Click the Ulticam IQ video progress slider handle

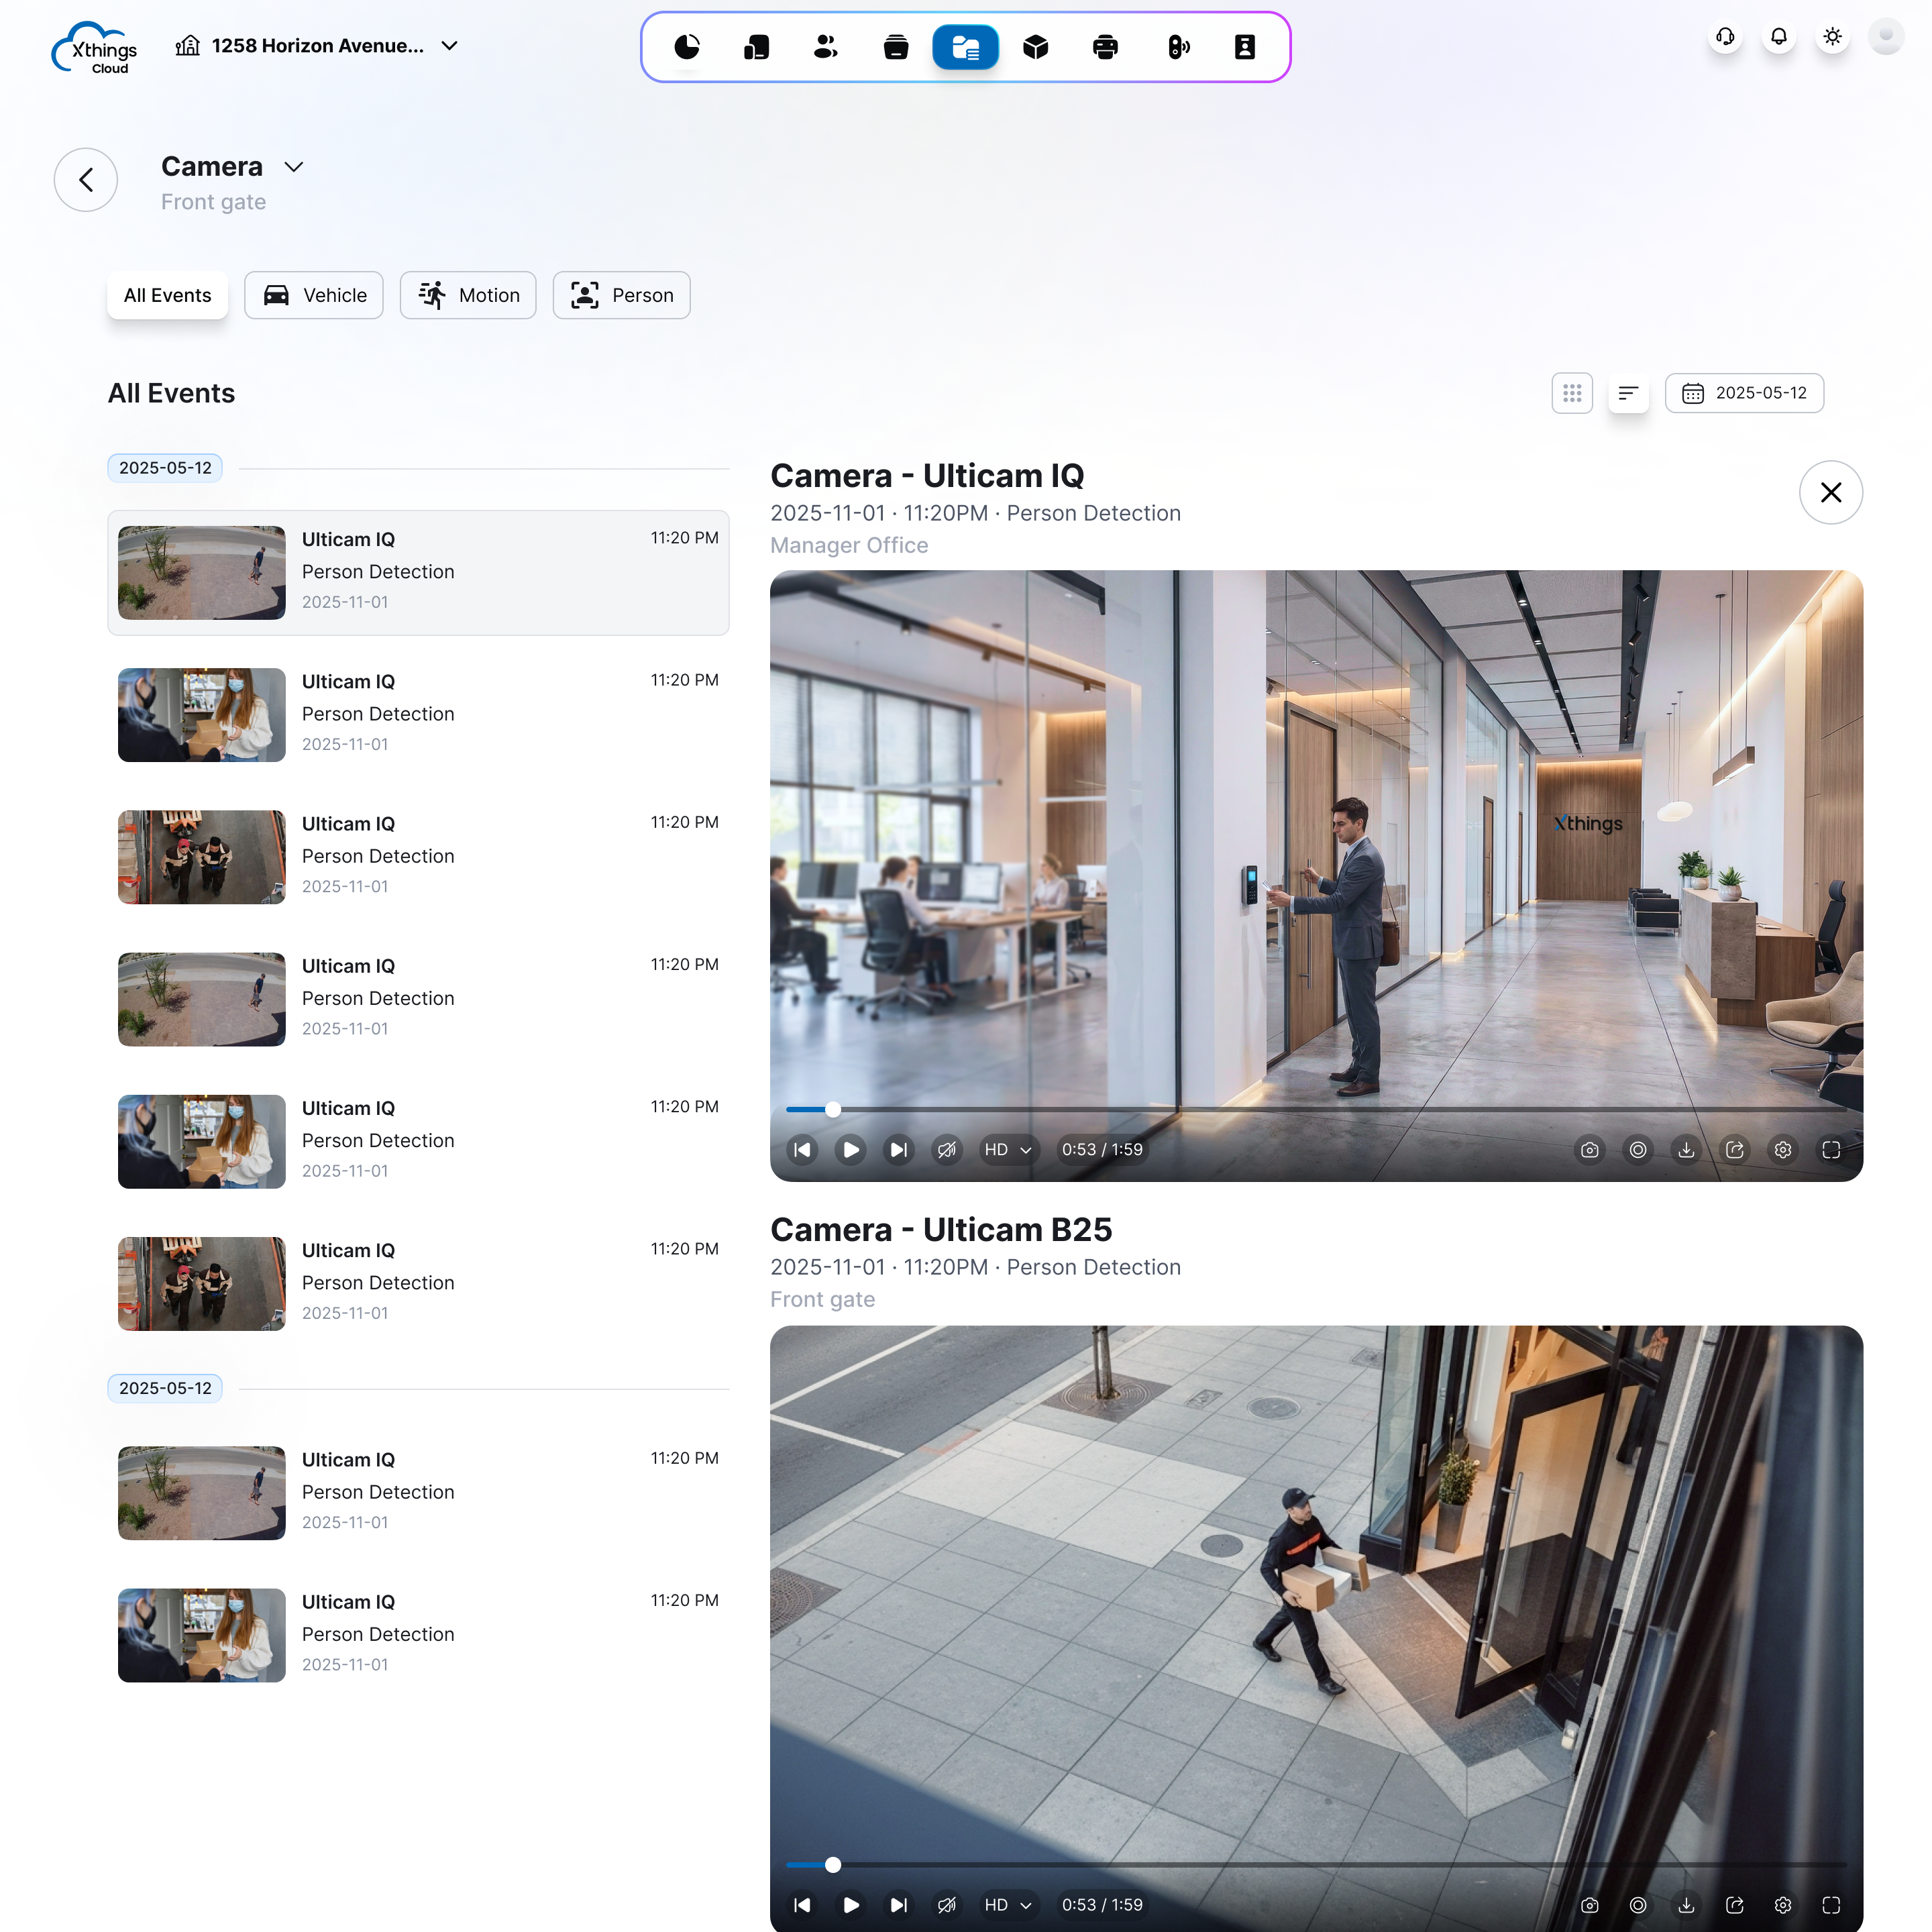[832, 1109]
